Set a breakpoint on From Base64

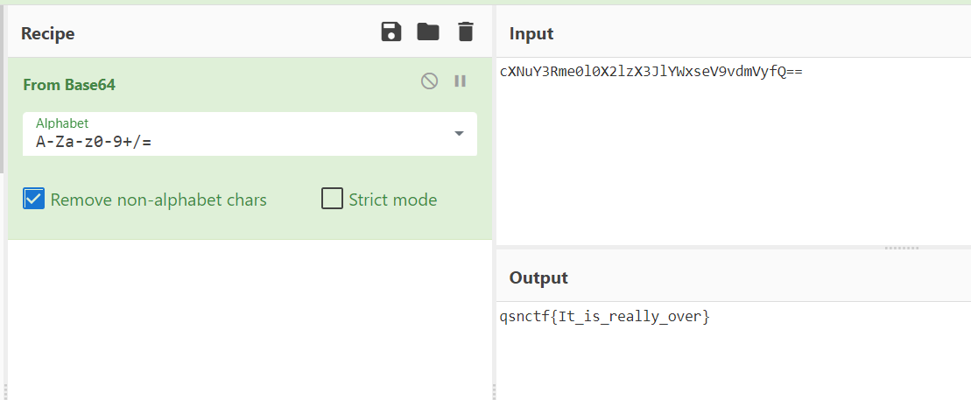[460, 81]
